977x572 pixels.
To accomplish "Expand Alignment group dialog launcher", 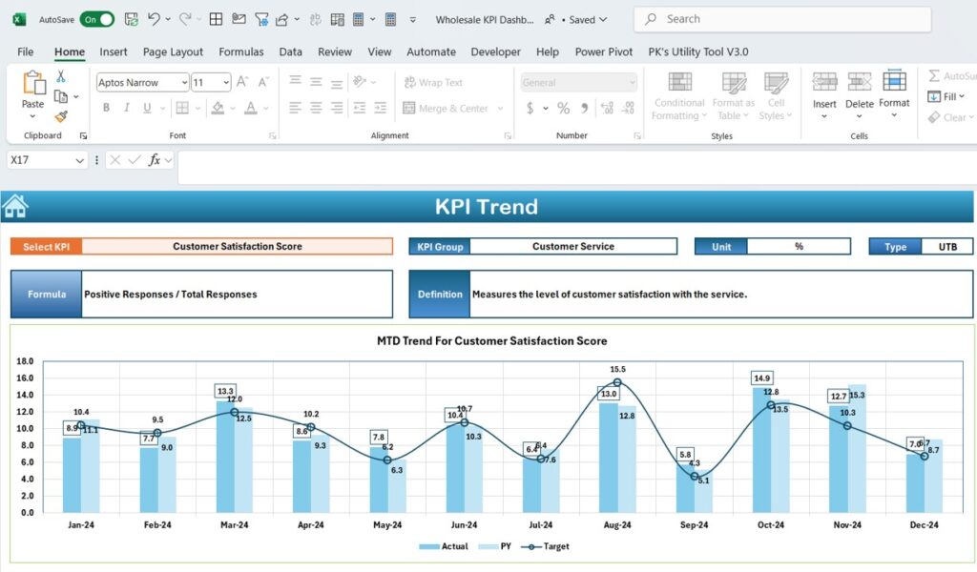I will pyautogui.click(x=508, y=135).
